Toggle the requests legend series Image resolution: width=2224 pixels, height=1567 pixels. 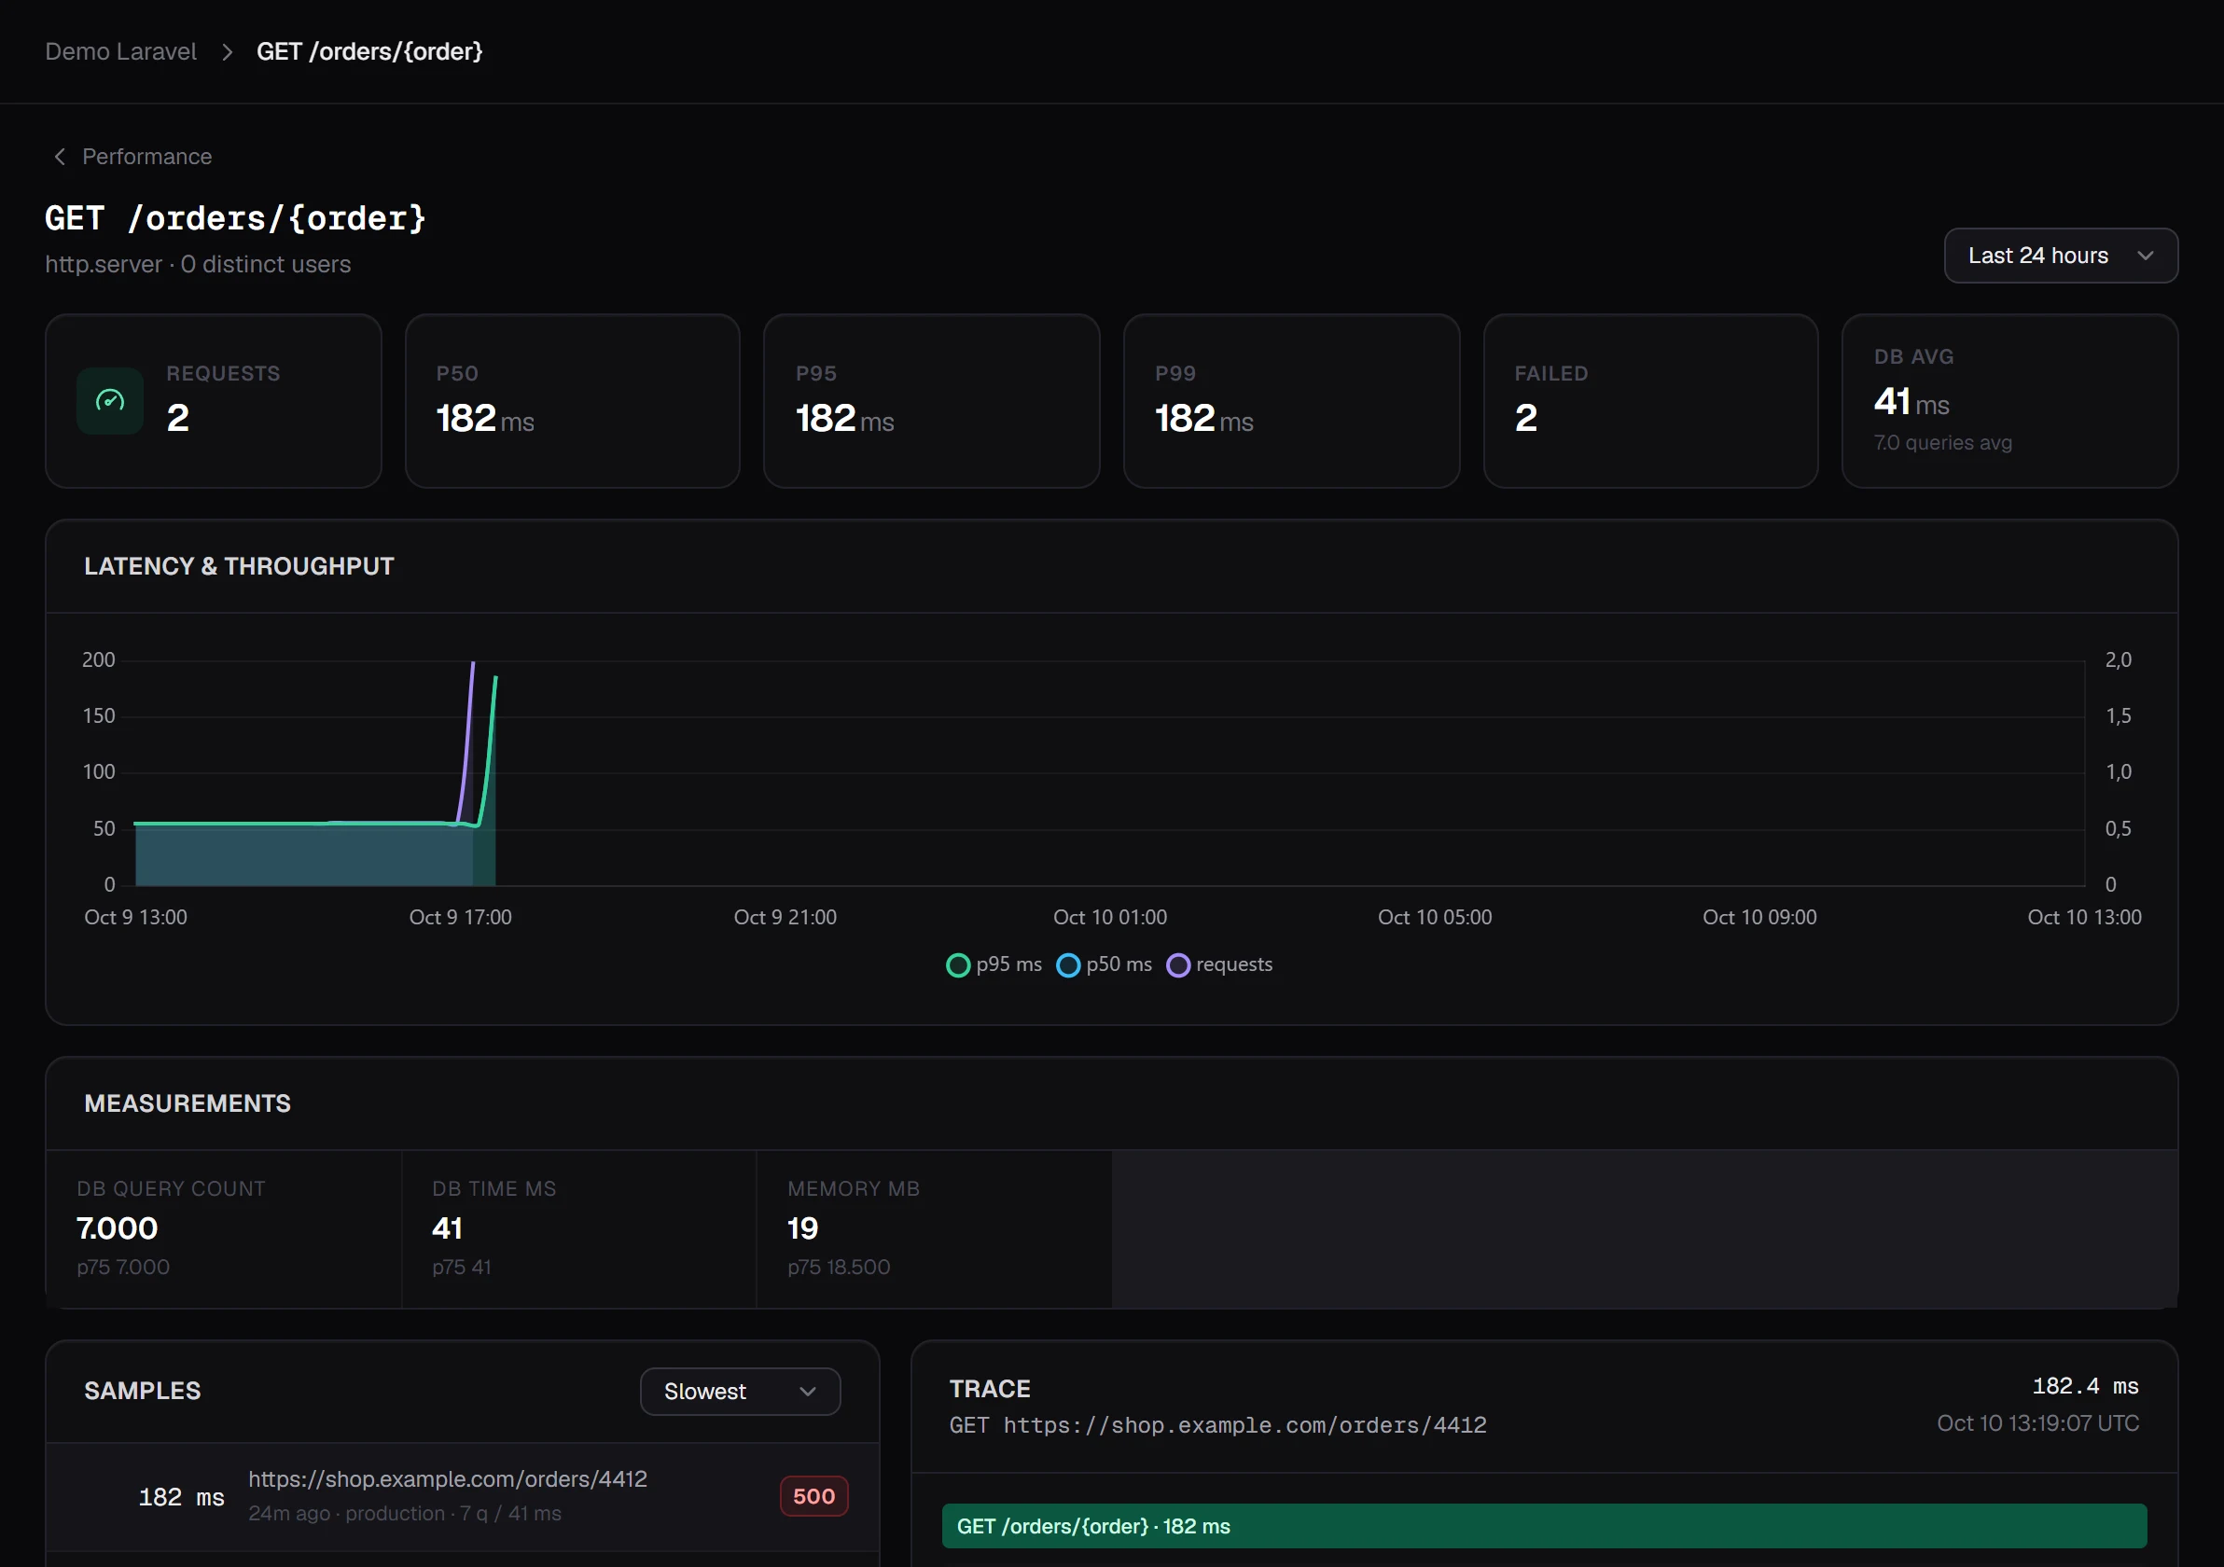tap(1219, 964)
